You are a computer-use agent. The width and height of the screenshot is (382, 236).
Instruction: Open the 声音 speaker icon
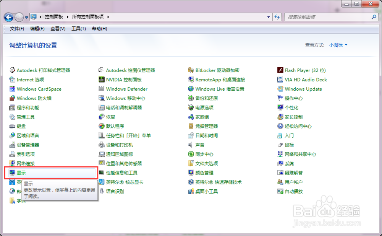191,145
